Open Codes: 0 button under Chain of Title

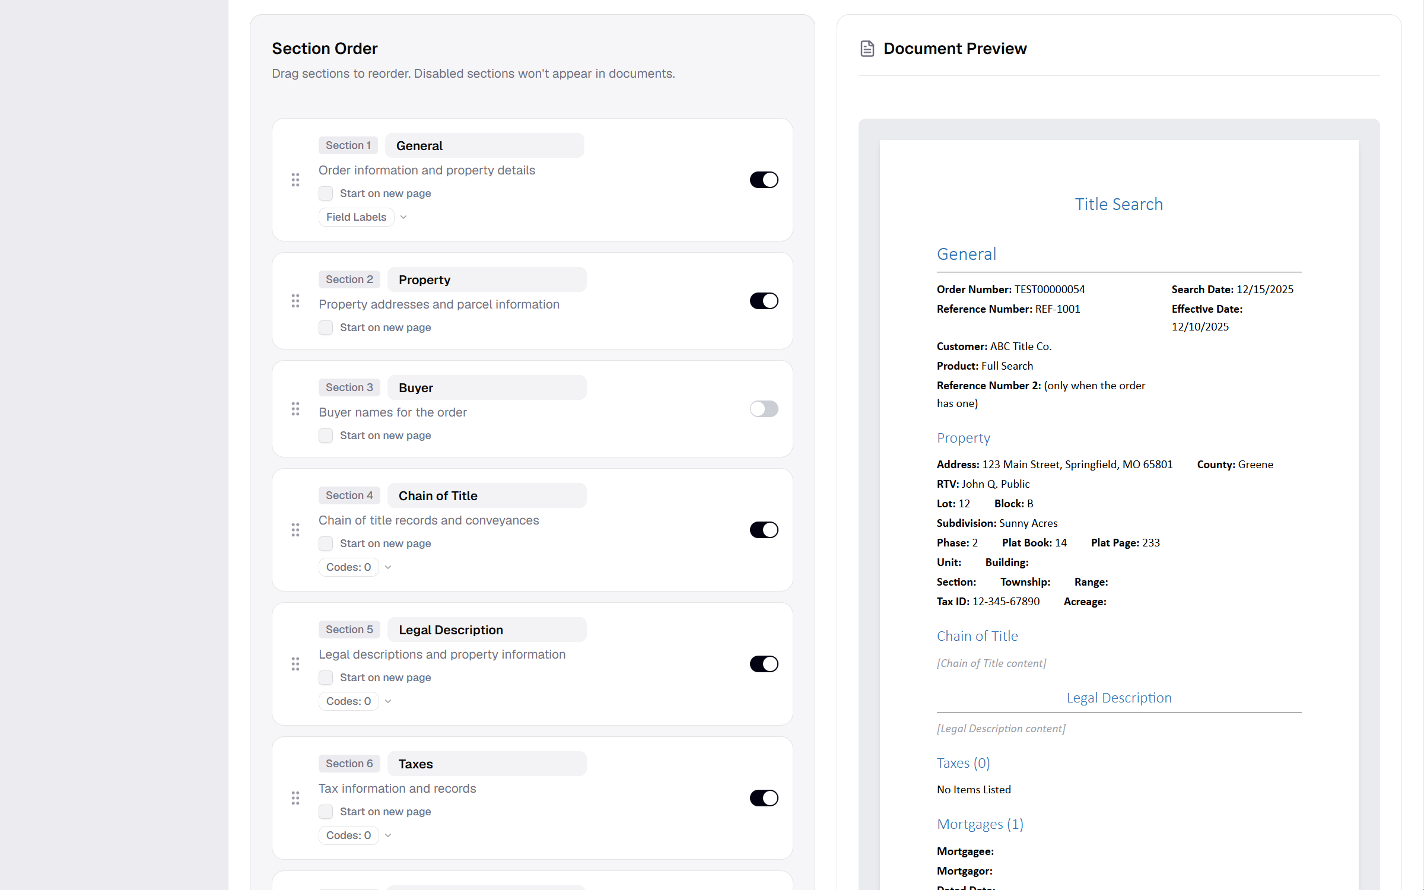pos(348,567)
